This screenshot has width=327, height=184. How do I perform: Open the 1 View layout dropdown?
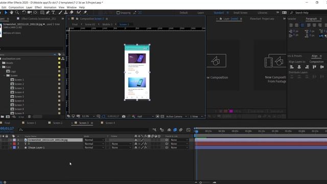pos(196,117)
